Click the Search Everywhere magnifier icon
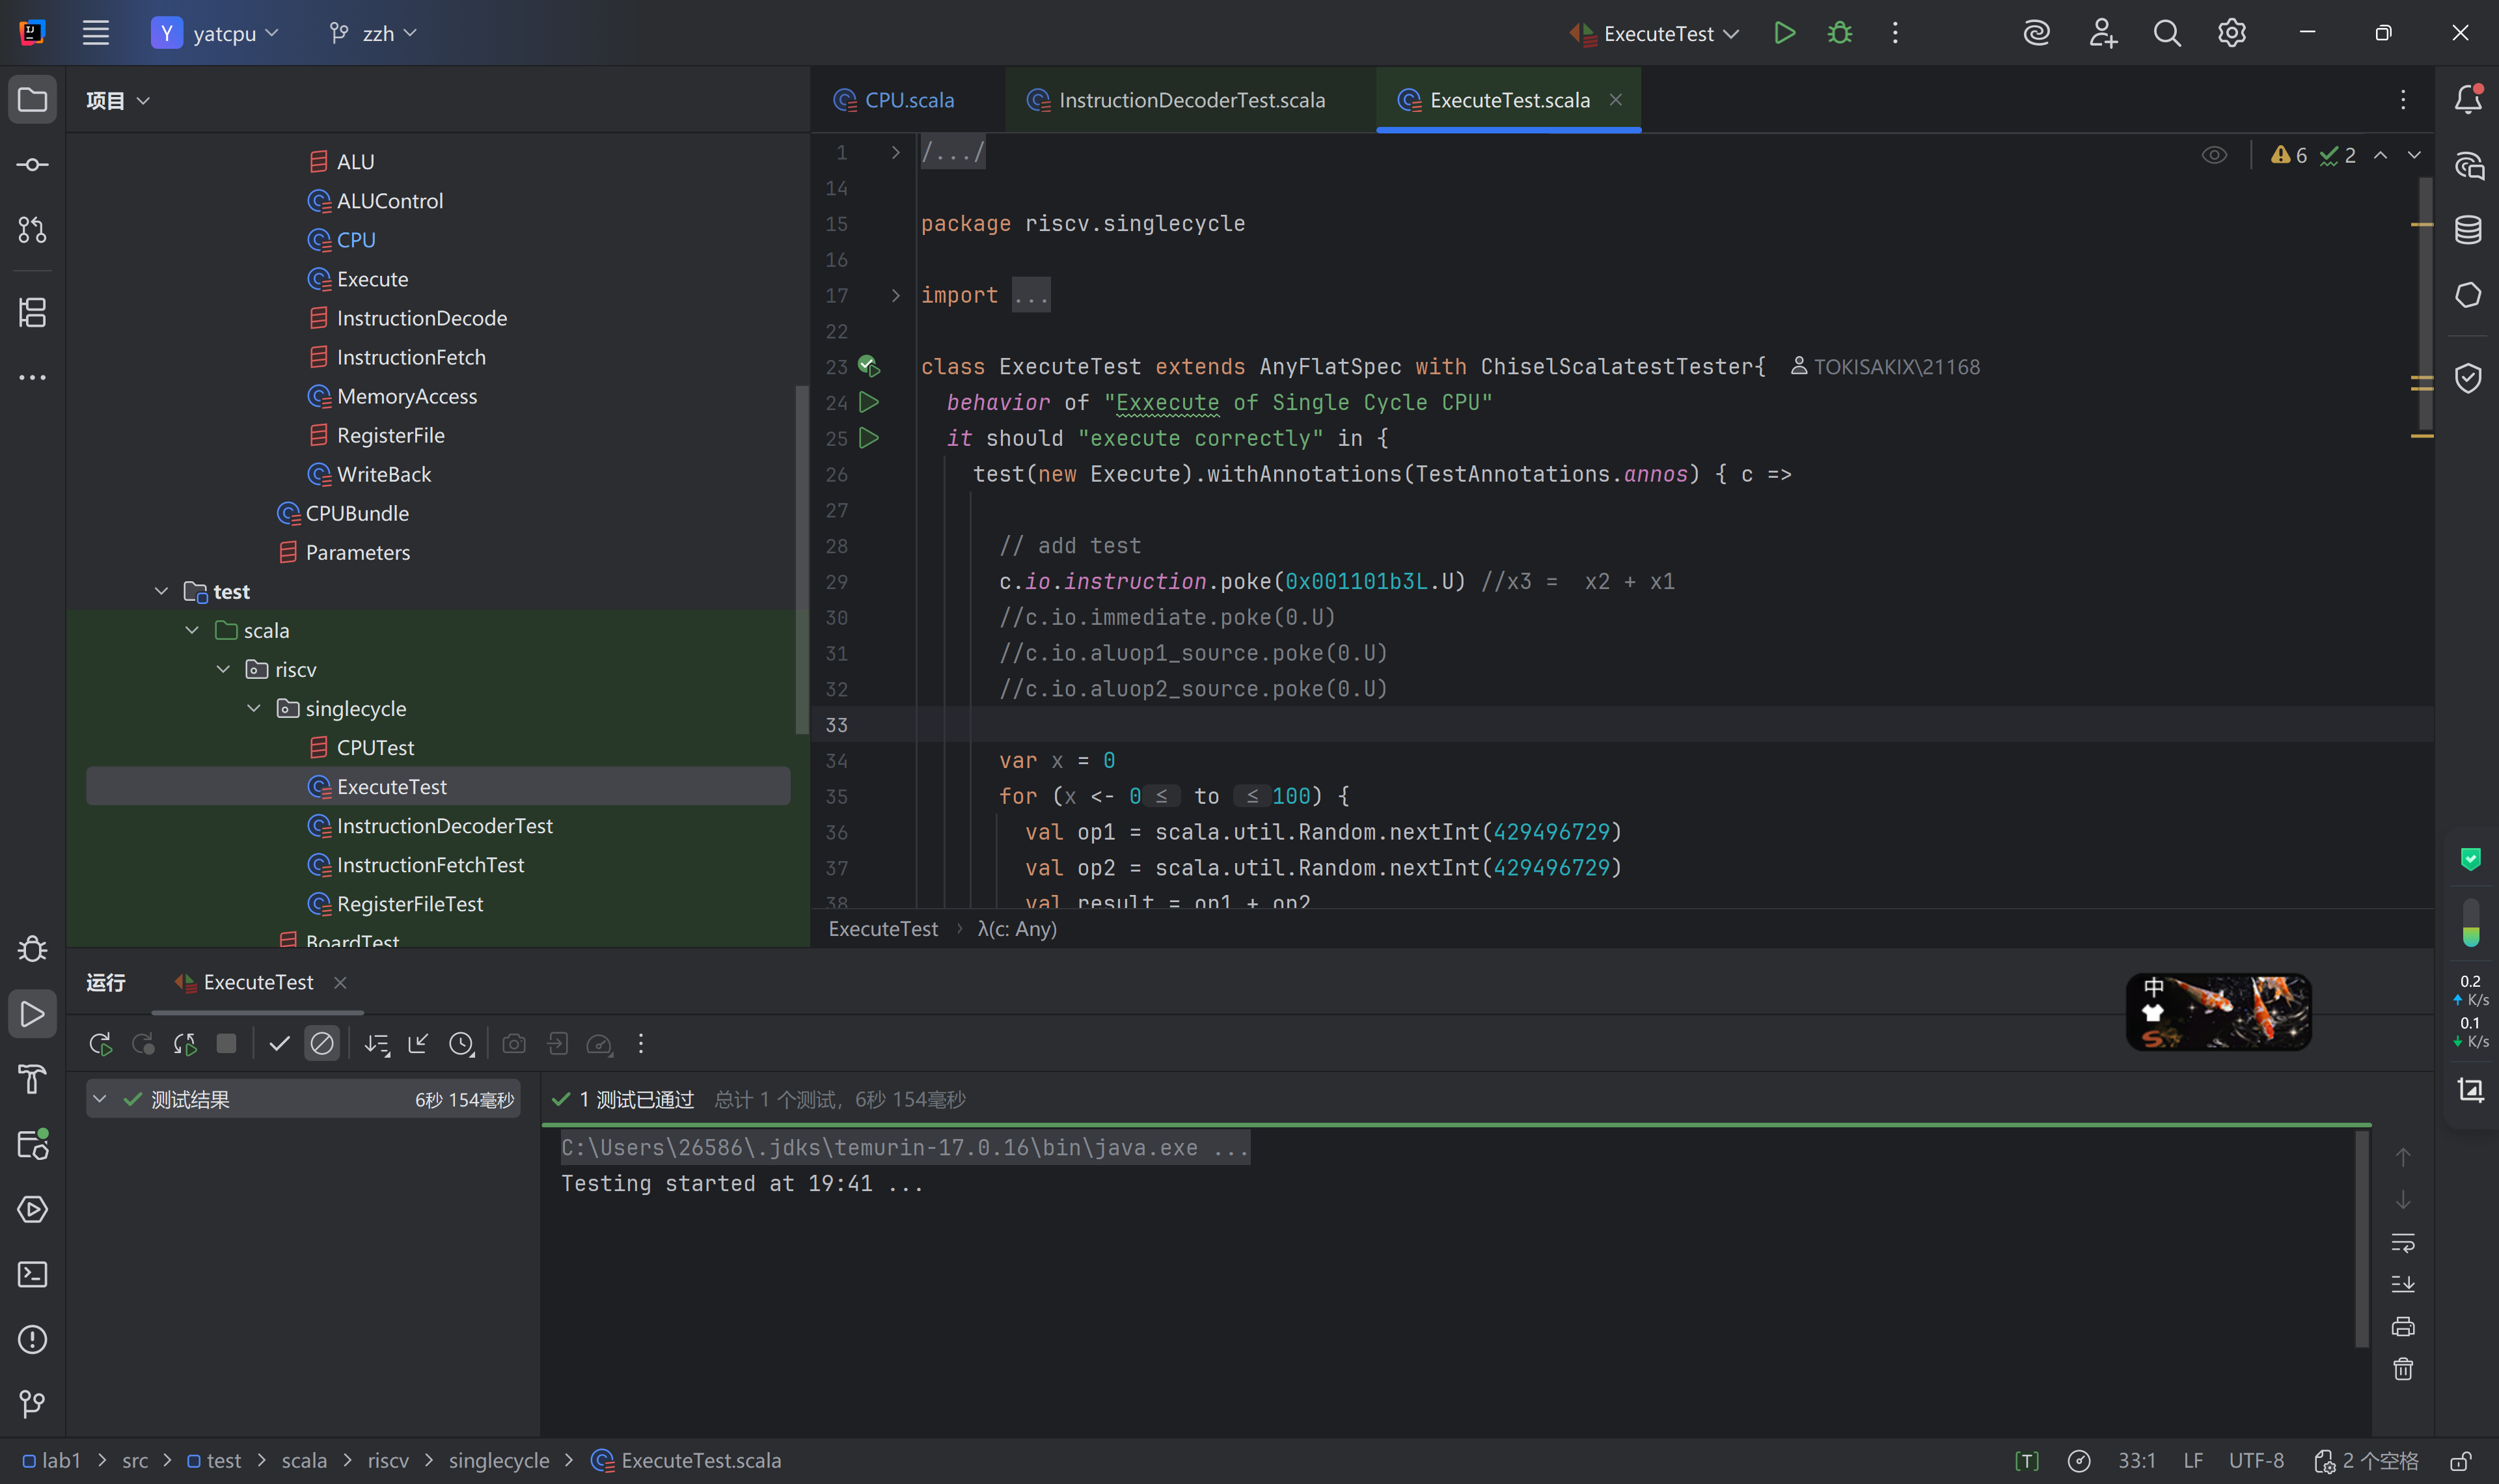 2166,33
